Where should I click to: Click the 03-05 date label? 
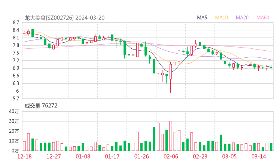point(229,156)
